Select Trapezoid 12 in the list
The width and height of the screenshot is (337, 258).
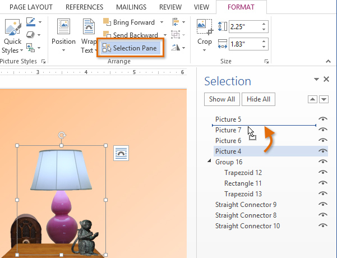tap(243, 173)
